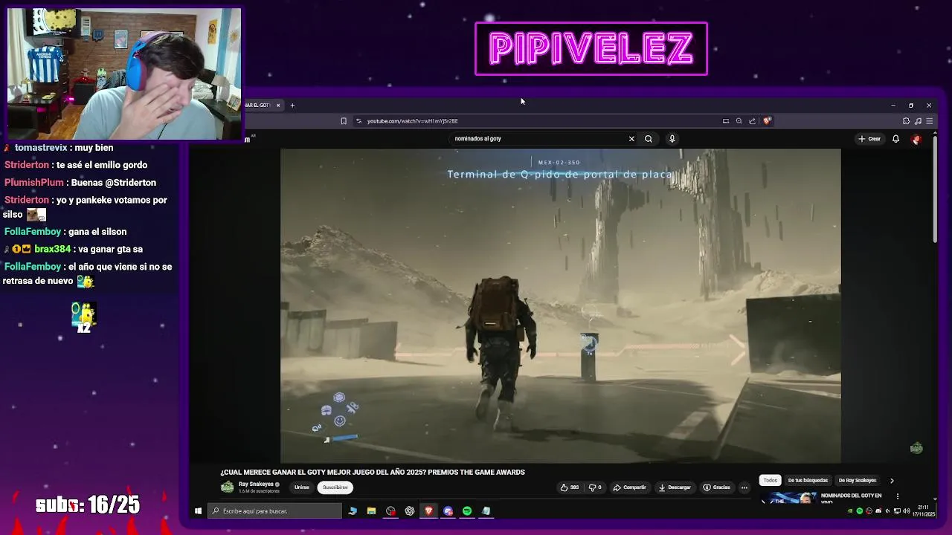Open the File Explorer taskbar icon
Viewport: 952px width, 535px height.
(x=371, y=511)
